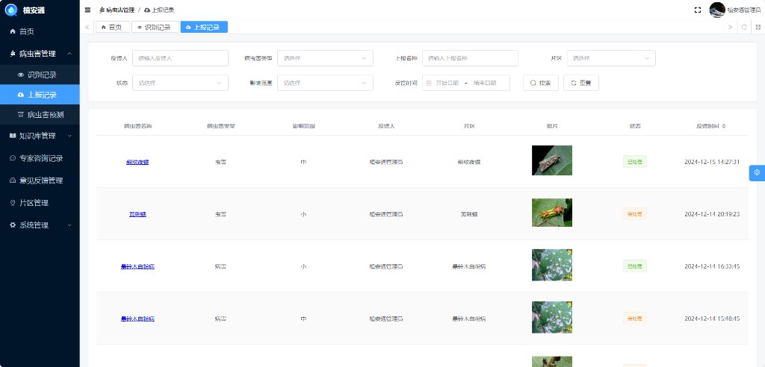Open the user avatar menu
This screenshot has height=367, width=765.
(x=717, y=10)
